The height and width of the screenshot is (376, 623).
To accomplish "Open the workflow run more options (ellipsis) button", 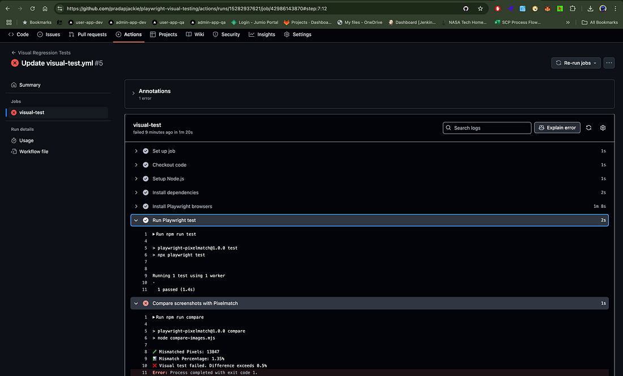I will tap(609, 63).
